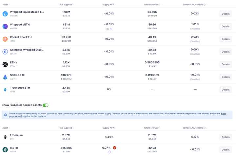This screenshot has width=236, height=156.
Task: Click the Coinbase Wrapped Stak... asset name
Action: (27, 50)
